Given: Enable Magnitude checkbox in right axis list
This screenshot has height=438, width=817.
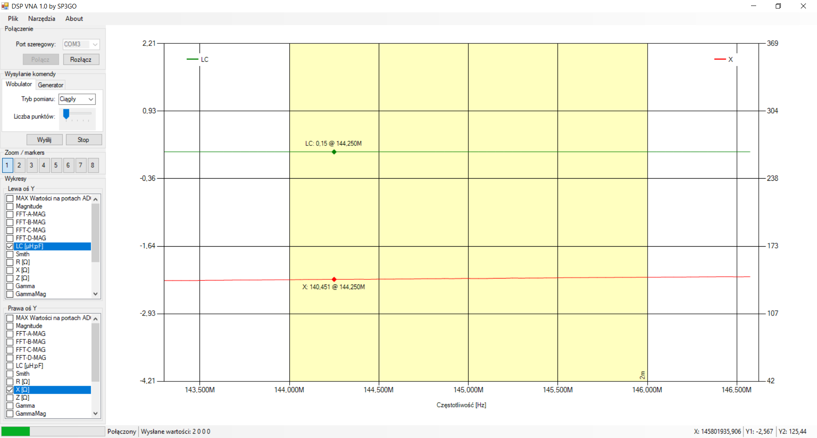Looking at the screenshot, I should pos(10,326).
